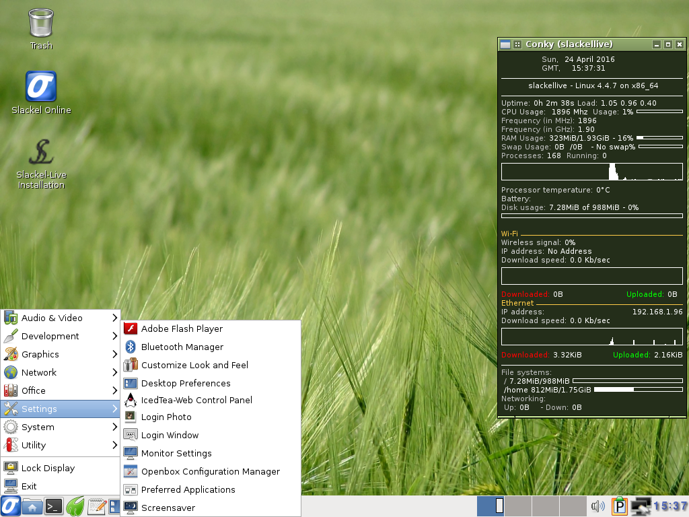Launch IcedTea-Web Control Panel

[211, 400]
